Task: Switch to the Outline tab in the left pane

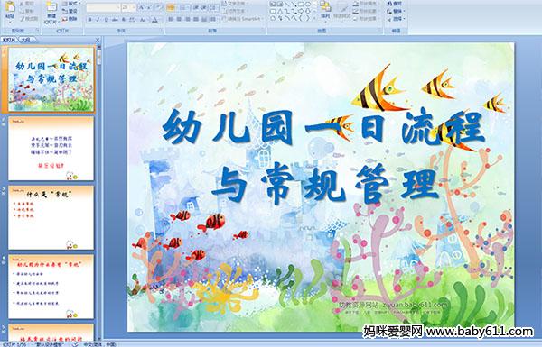Action: pyautogui.click(x=25, y=40)
